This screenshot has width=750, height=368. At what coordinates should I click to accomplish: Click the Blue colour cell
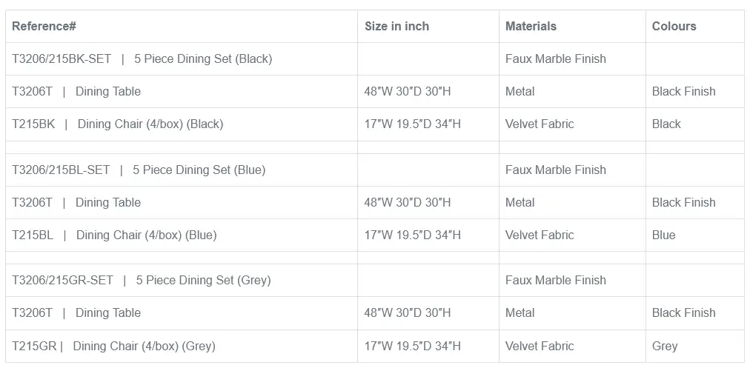(663, 235)
